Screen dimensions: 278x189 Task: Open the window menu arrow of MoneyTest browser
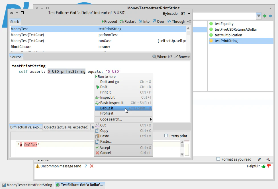[271, 8]
